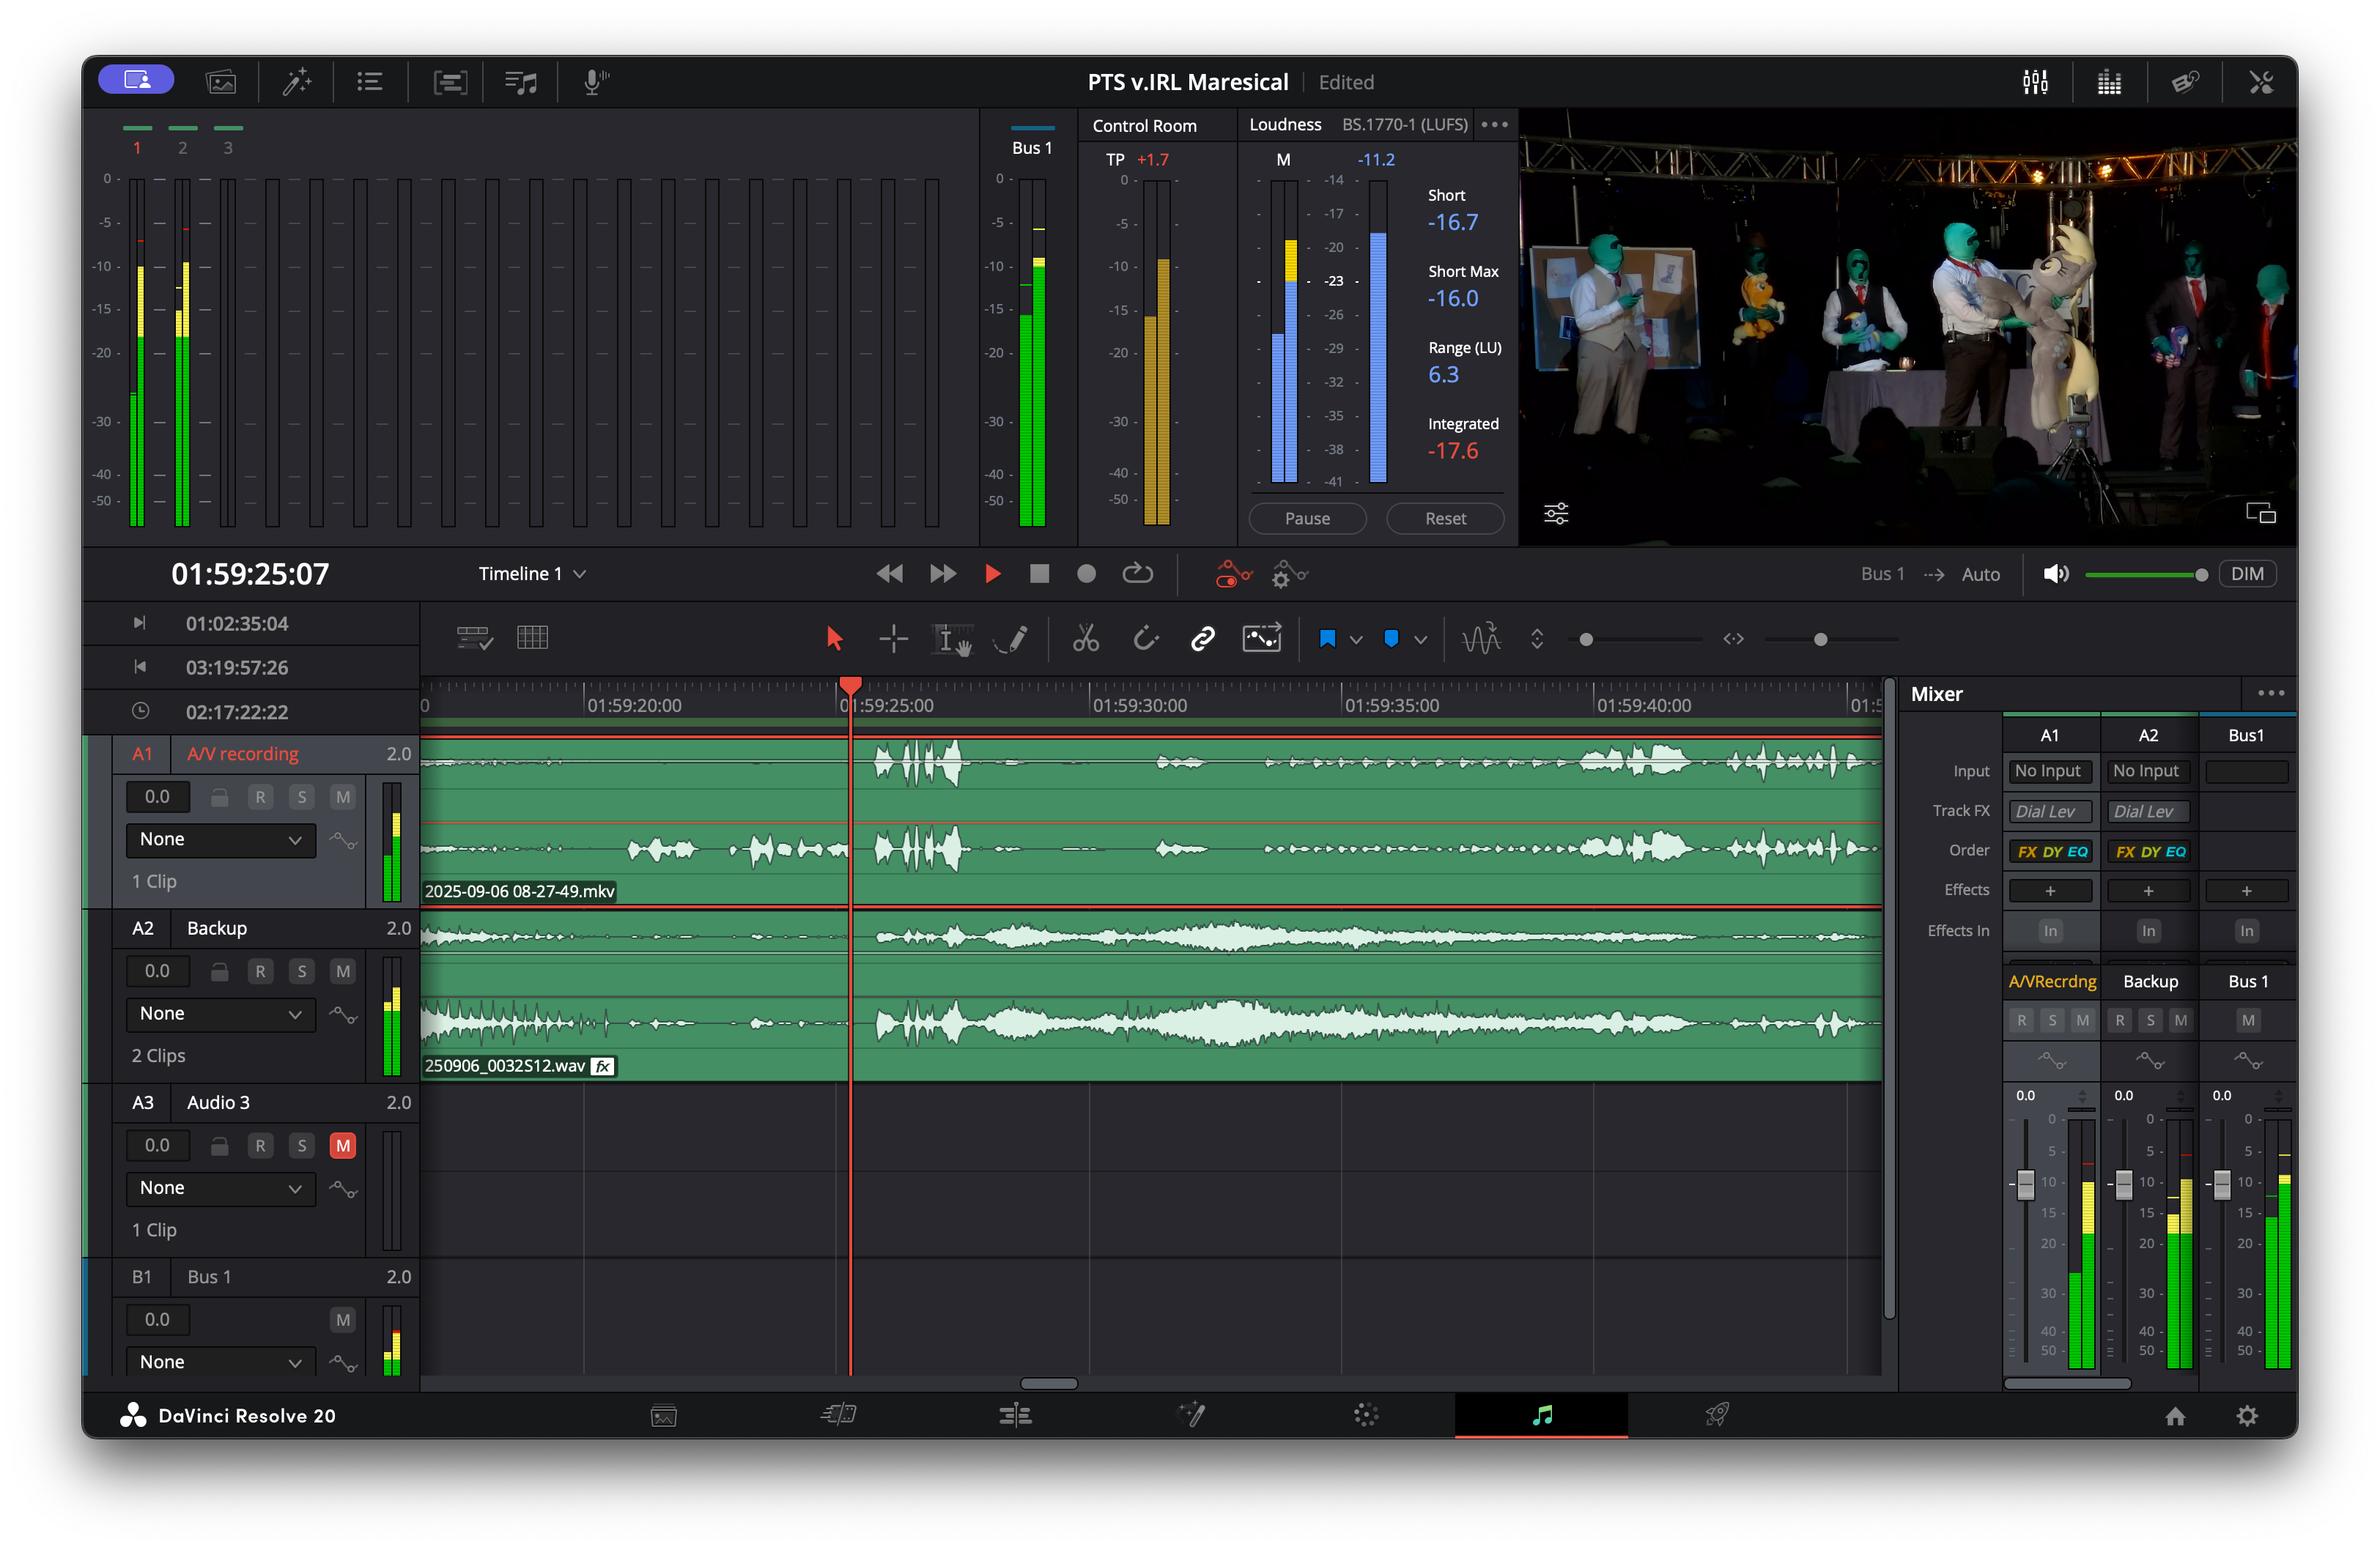Click the blue Flag icon
The width and height of the screenshot is (2380, 1547).
(1327, 639)
